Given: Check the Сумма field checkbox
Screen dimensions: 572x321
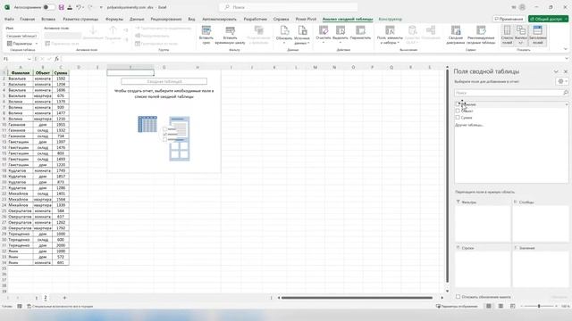Looking at the screenshot, I should (458, 118).
